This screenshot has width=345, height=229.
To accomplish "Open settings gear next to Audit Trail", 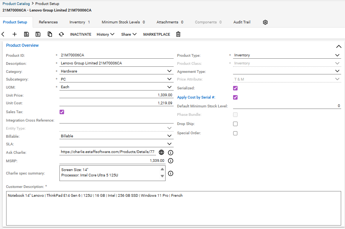I will pos(265,22).
